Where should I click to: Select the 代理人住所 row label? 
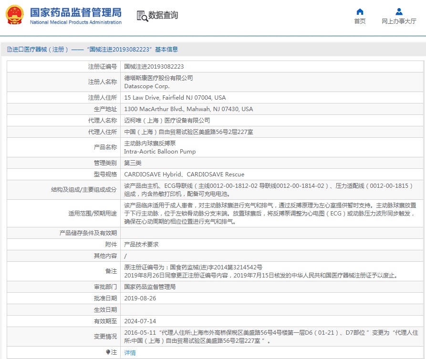103,132
